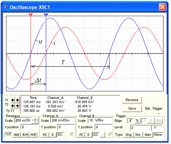This screenshot has height=144, width=171.
Task: Click Channel A terminal radio indicator
Action: 72,135
